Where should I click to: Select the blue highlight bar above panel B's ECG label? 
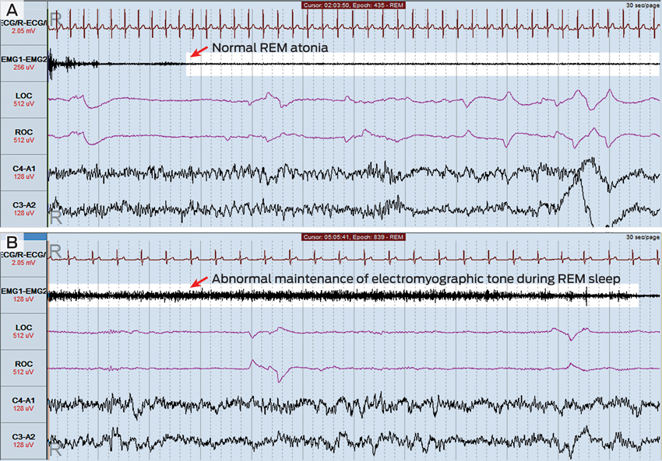(x=36, y=236)
